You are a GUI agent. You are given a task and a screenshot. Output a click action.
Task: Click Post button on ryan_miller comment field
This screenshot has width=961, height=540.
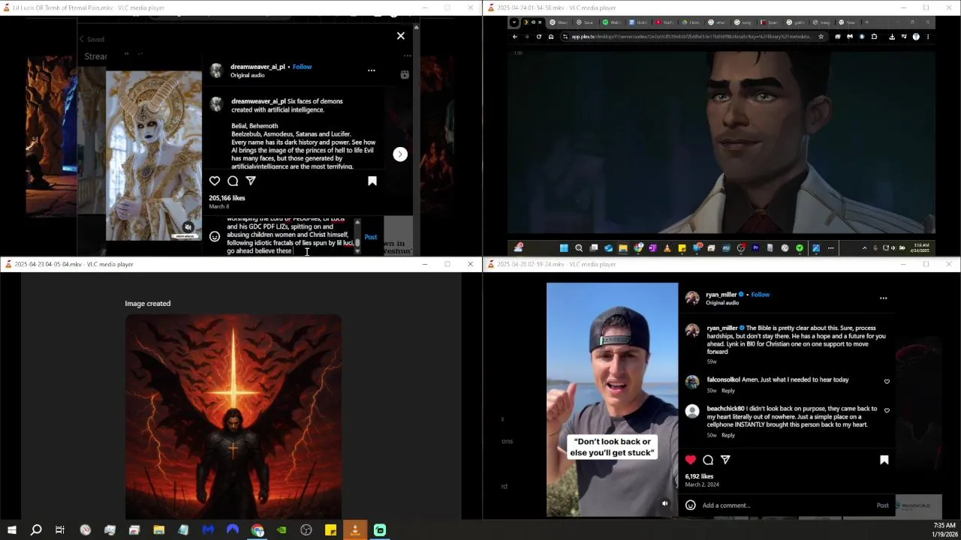tap(883, 505)
